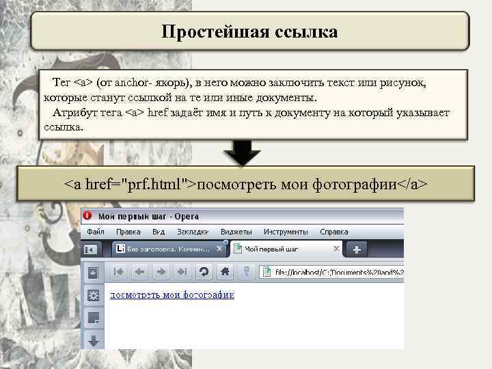
Task: Toggle the side panel button left of tabs
Action: coord(90,249)
